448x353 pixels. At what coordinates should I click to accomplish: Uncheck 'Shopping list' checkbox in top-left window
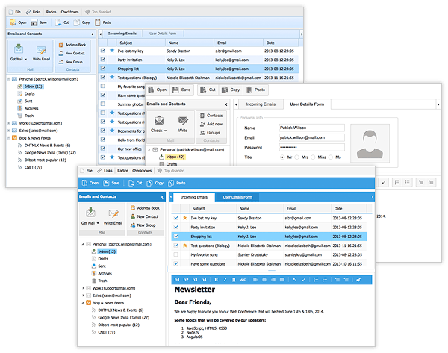tap(103, 69)
